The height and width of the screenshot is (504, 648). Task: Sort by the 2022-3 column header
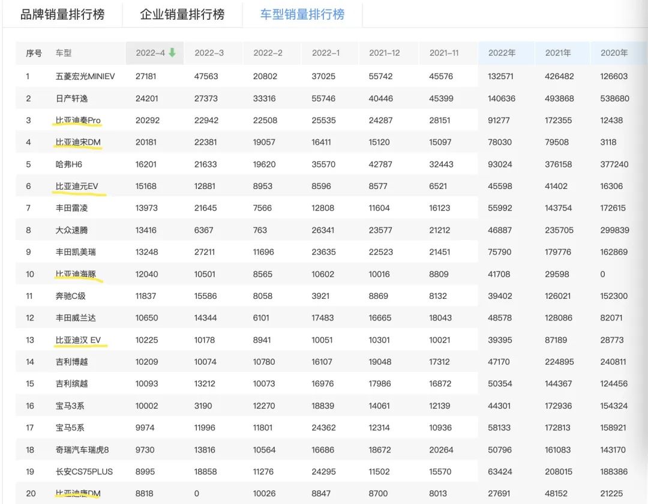(209, 53)
